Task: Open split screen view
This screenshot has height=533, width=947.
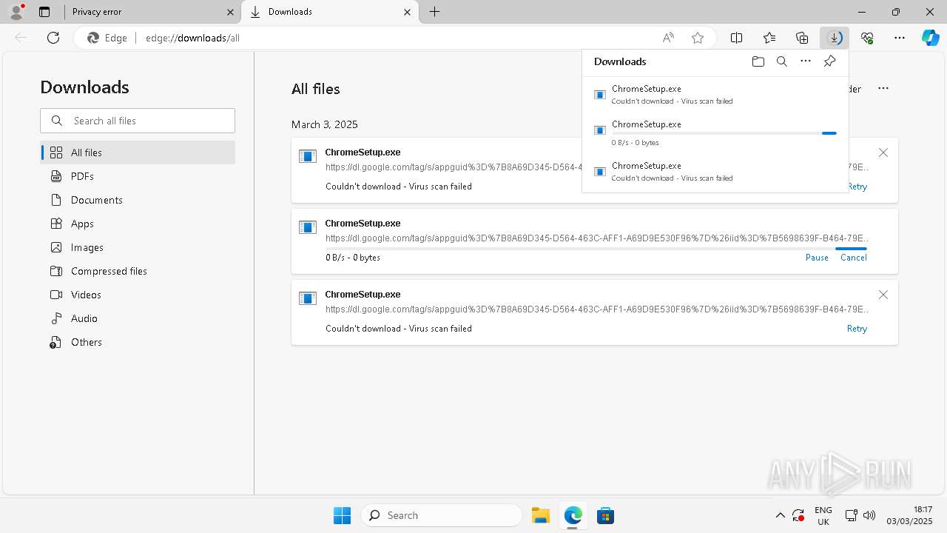Action: (737, 38)
